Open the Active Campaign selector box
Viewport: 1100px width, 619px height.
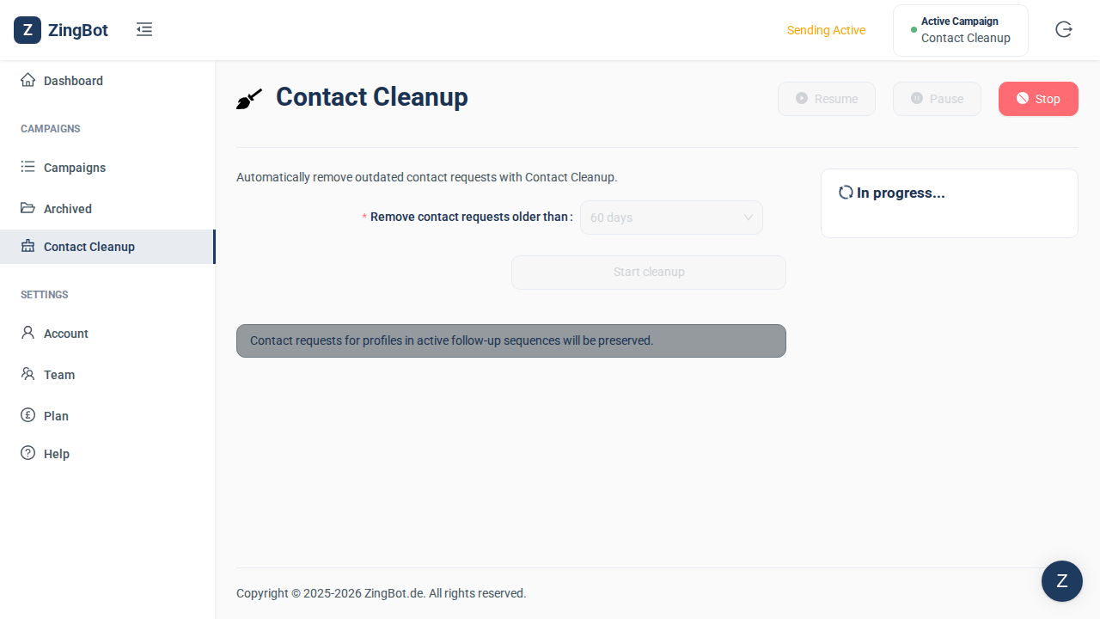961,30
